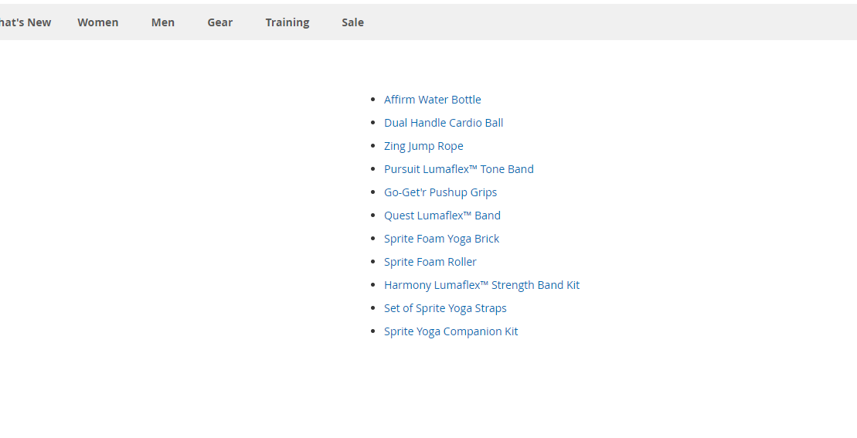
Task: Open Go-Get'r Pushup Grips link
Action: (440, 192)
